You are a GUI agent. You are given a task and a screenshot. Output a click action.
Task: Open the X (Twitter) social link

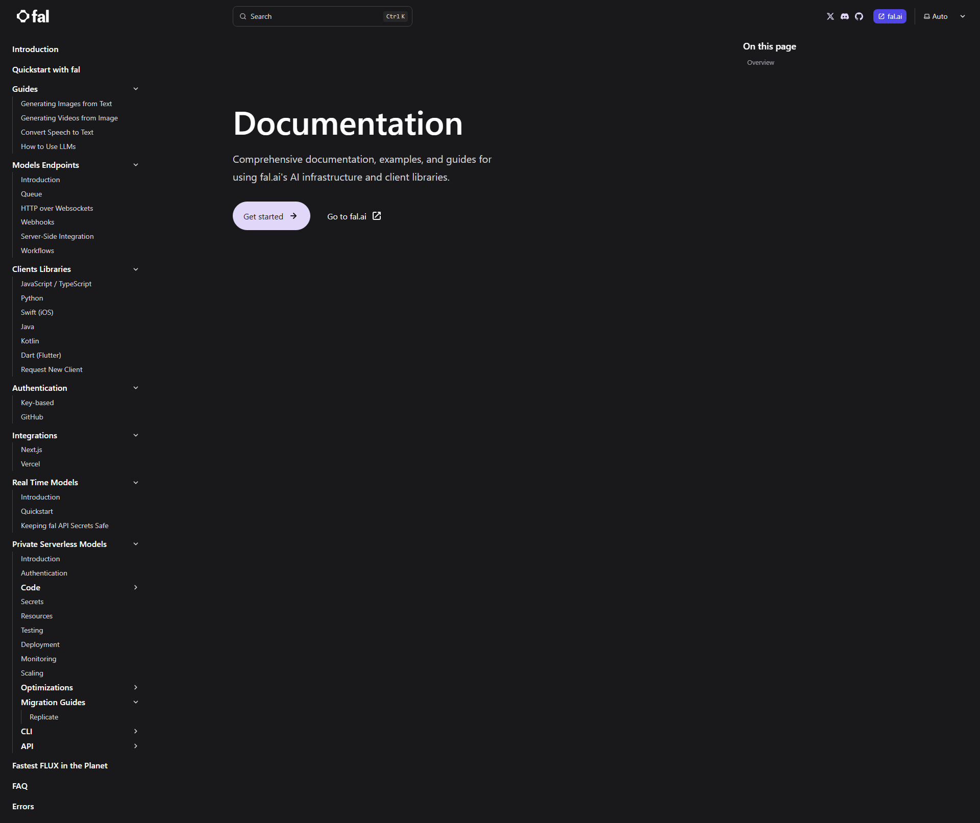click(x=830, y=16)
